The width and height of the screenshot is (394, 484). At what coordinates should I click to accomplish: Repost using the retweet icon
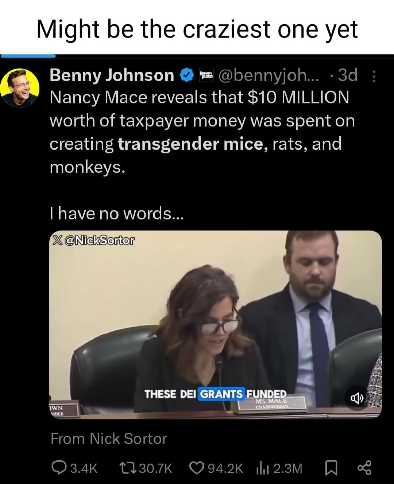pos(127,468)
